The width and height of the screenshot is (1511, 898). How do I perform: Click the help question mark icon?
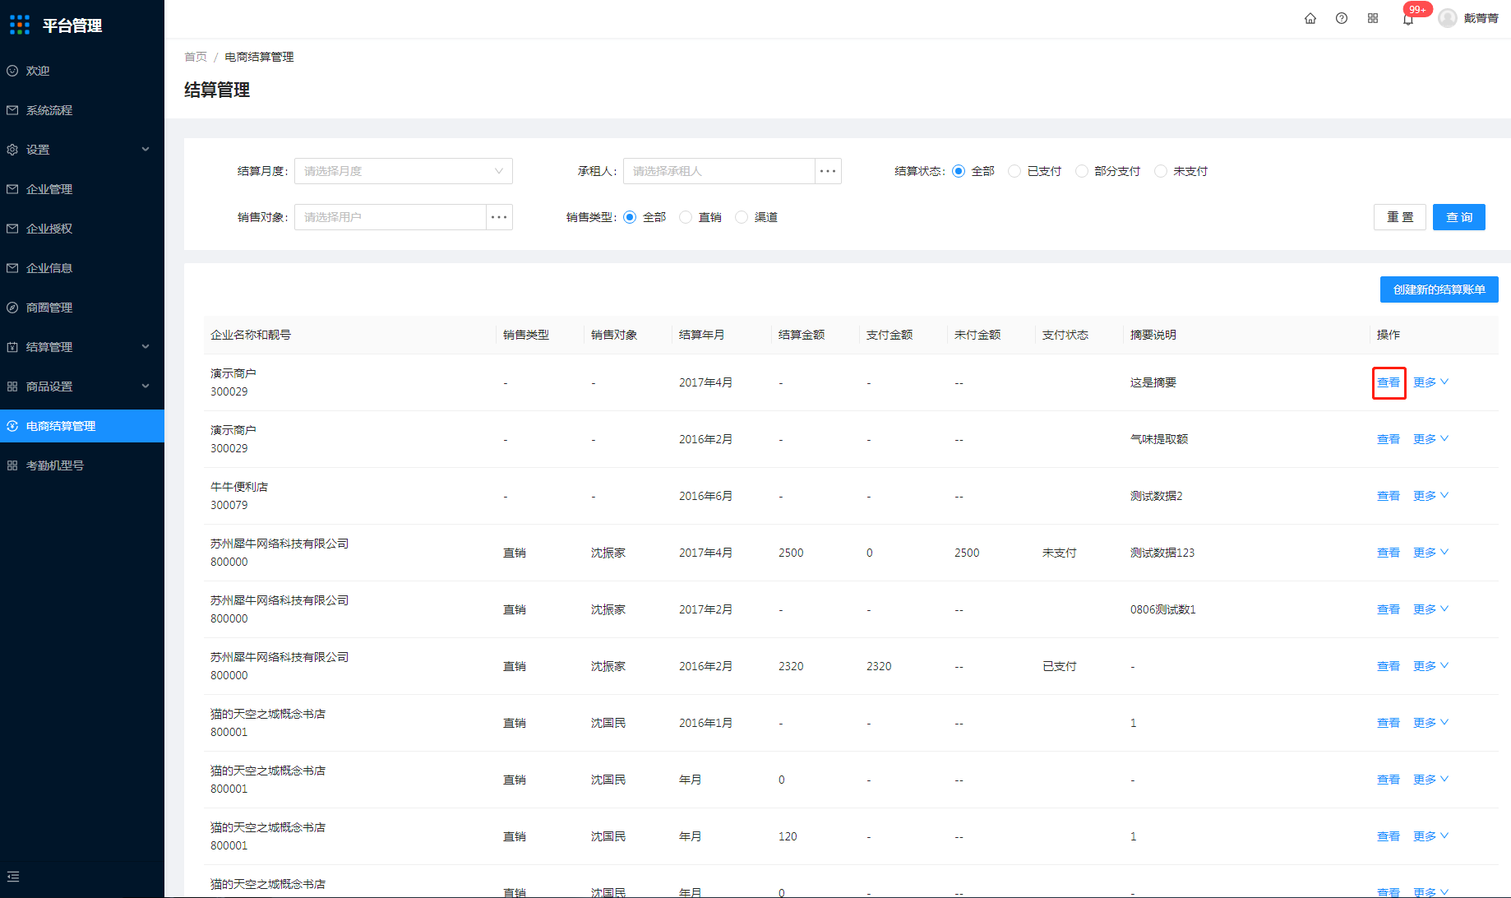pyautogui.click(x=1342, y=18)
